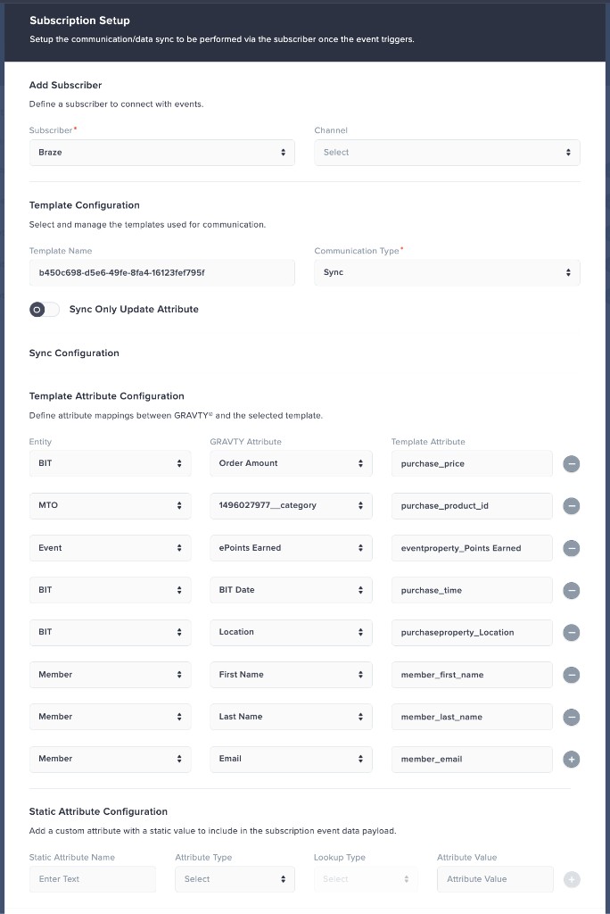Open the Communication Type dropdown

coord(448,273)
